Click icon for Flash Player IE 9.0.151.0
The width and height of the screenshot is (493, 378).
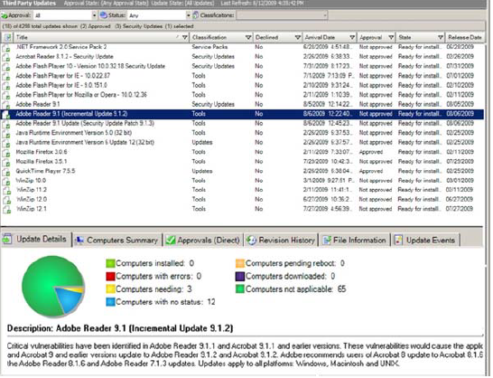[x=6, y=86]
